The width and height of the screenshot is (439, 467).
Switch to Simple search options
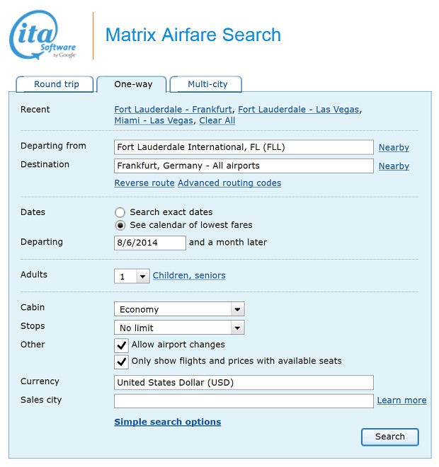tap(168, 422)
